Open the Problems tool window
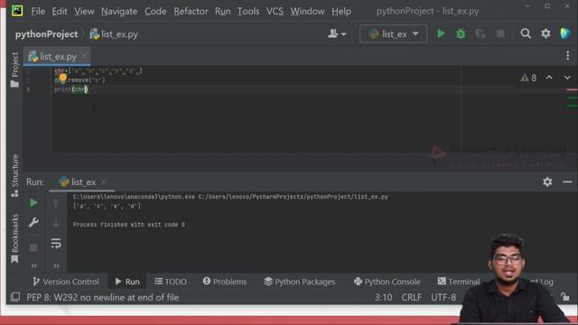The width and height of the screenshot is (578, 325). click(x=225, y=282)
